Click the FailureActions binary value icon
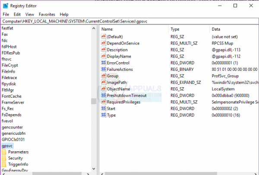Viewport: 259px width, 175px height. [x=104, y=69]
